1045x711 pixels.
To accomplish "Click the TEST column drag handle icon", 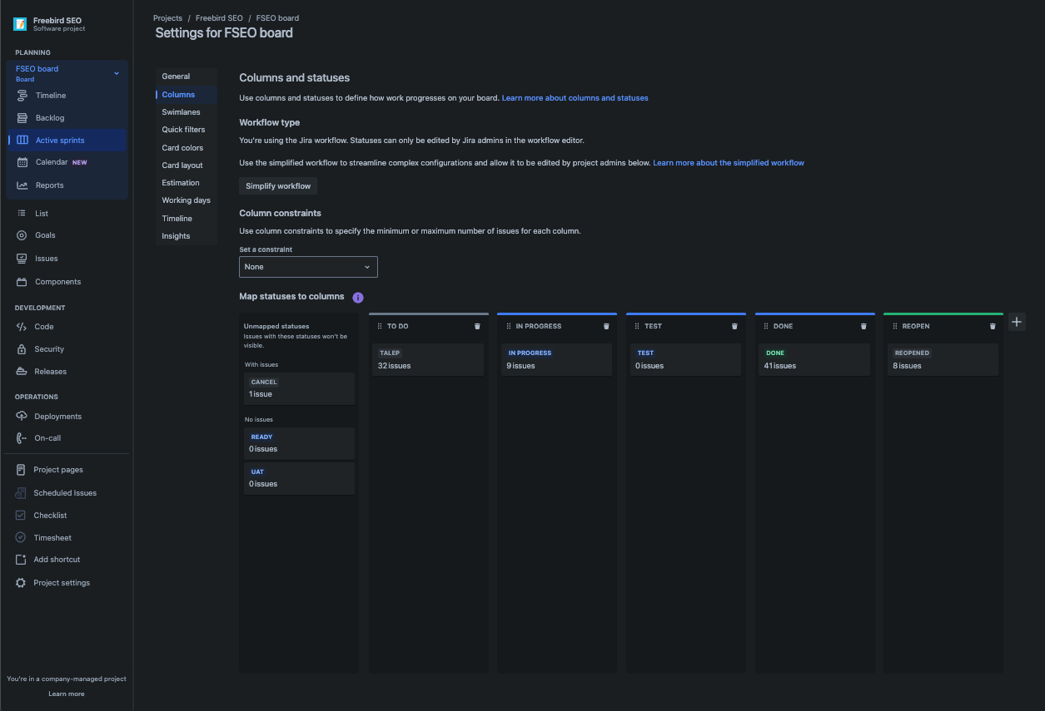I will pyautogui.click(x=637, y=327).
